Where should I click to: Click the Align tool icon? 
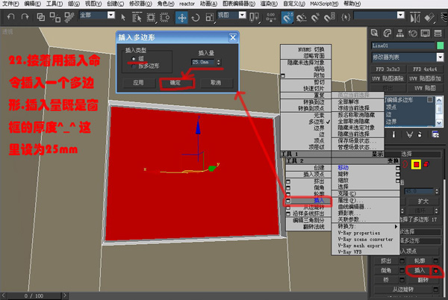point(429,18)
